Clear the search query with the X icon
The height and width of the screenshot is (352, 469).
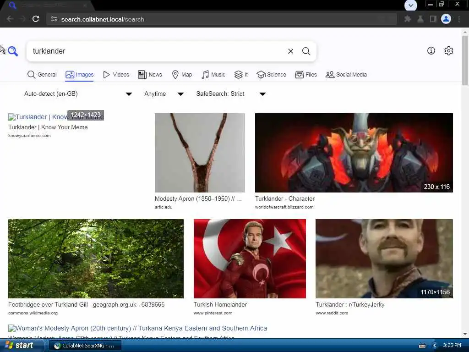290,51
